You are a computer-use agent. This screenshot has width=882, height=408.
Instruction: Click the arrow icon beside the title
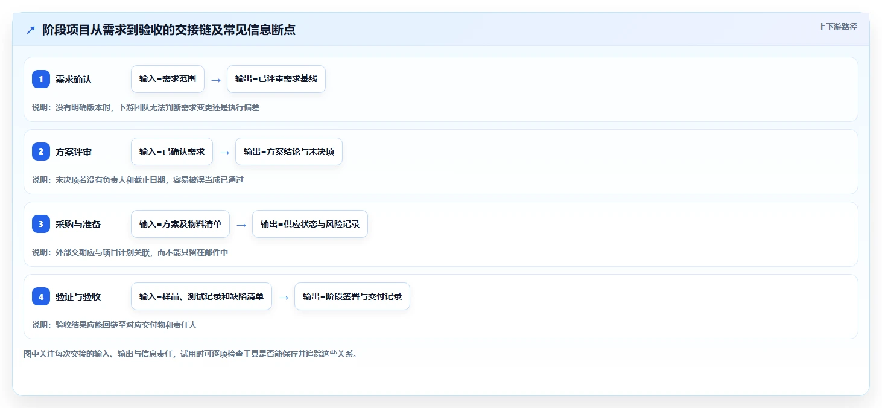pyautogui.click(x=30, y=30)
